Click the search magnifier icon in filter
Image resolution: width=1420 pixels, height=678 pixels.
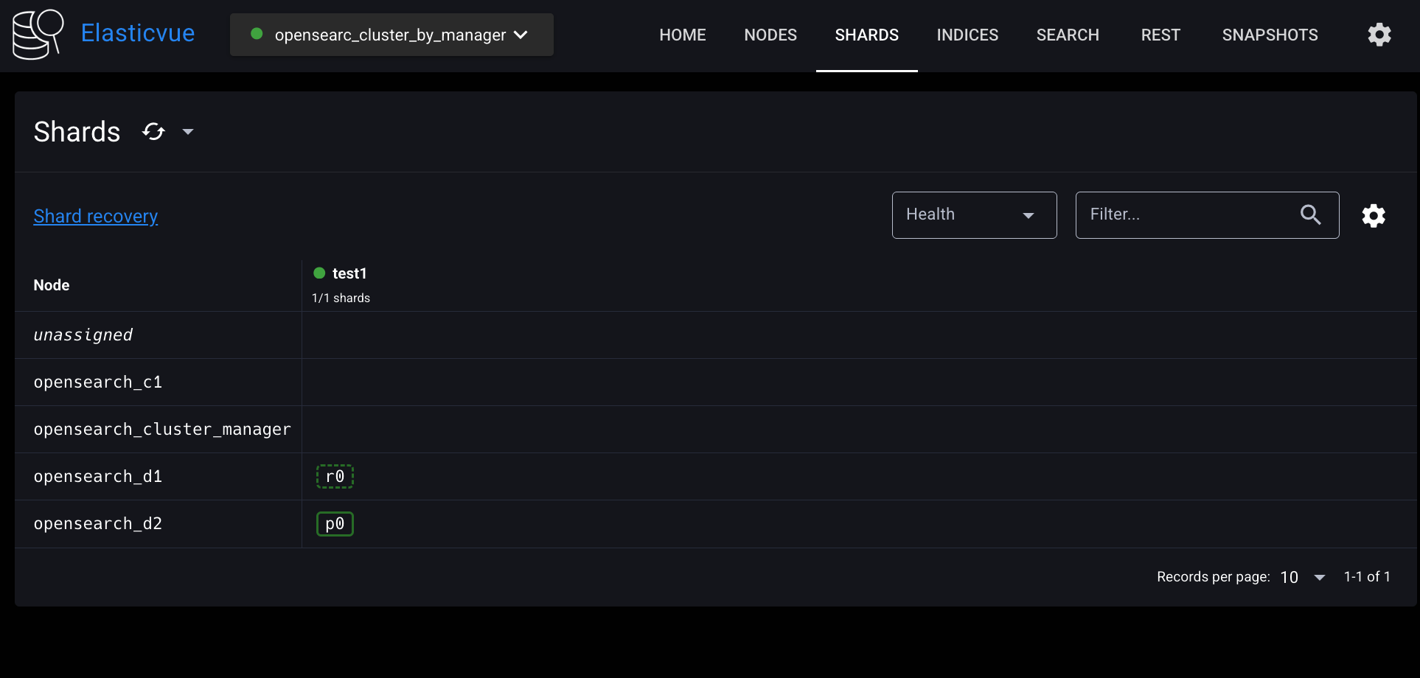click(x=1310, y=214)
